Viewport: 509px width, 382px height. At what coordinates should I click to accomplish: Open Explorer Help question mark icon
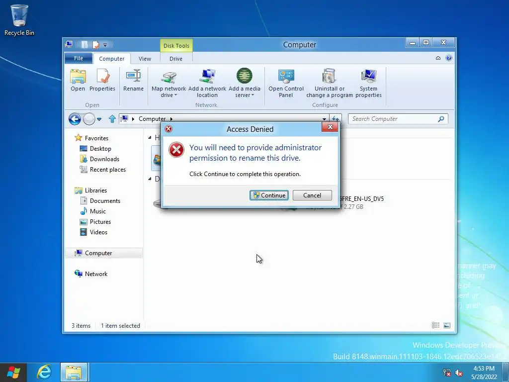coord(449,58)
